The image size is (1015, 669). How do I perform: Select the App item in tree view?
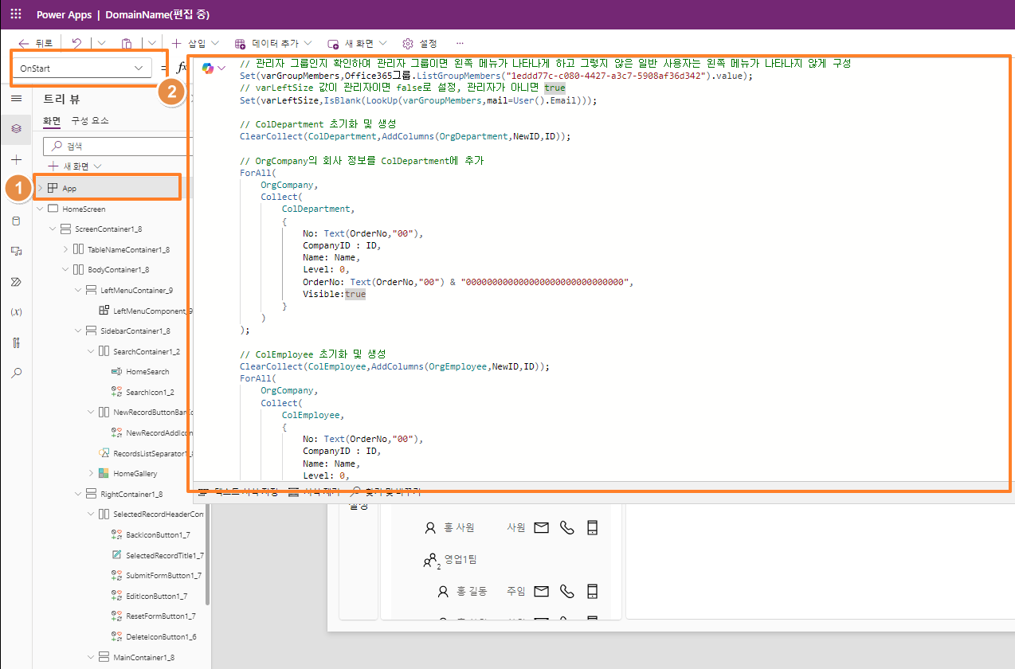pyautogui.click(x=69, y=188)
